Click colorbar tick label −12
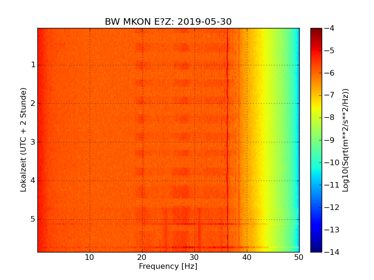Image resolution: width=374 pixels, height=280 pixels. point(332,207)
